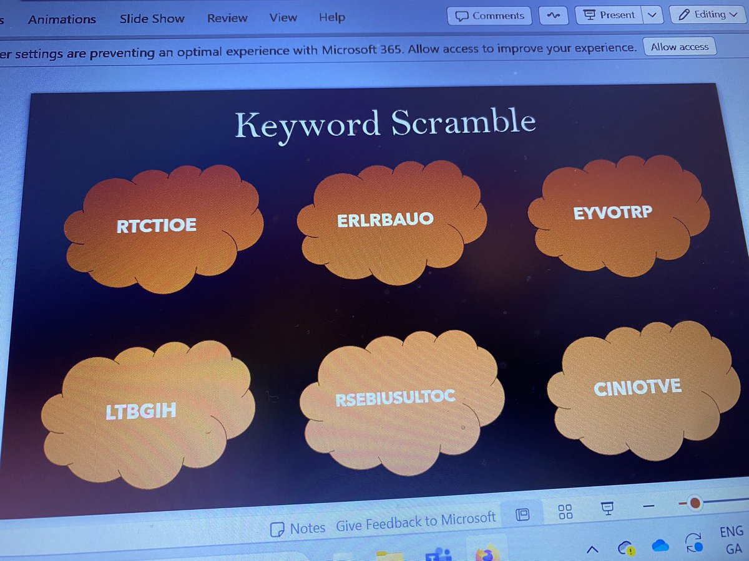The height and width of the screenshot is (561, 749).
Task: Click the CINIOTVE cloud text
Action: click(x=637, y=388)
